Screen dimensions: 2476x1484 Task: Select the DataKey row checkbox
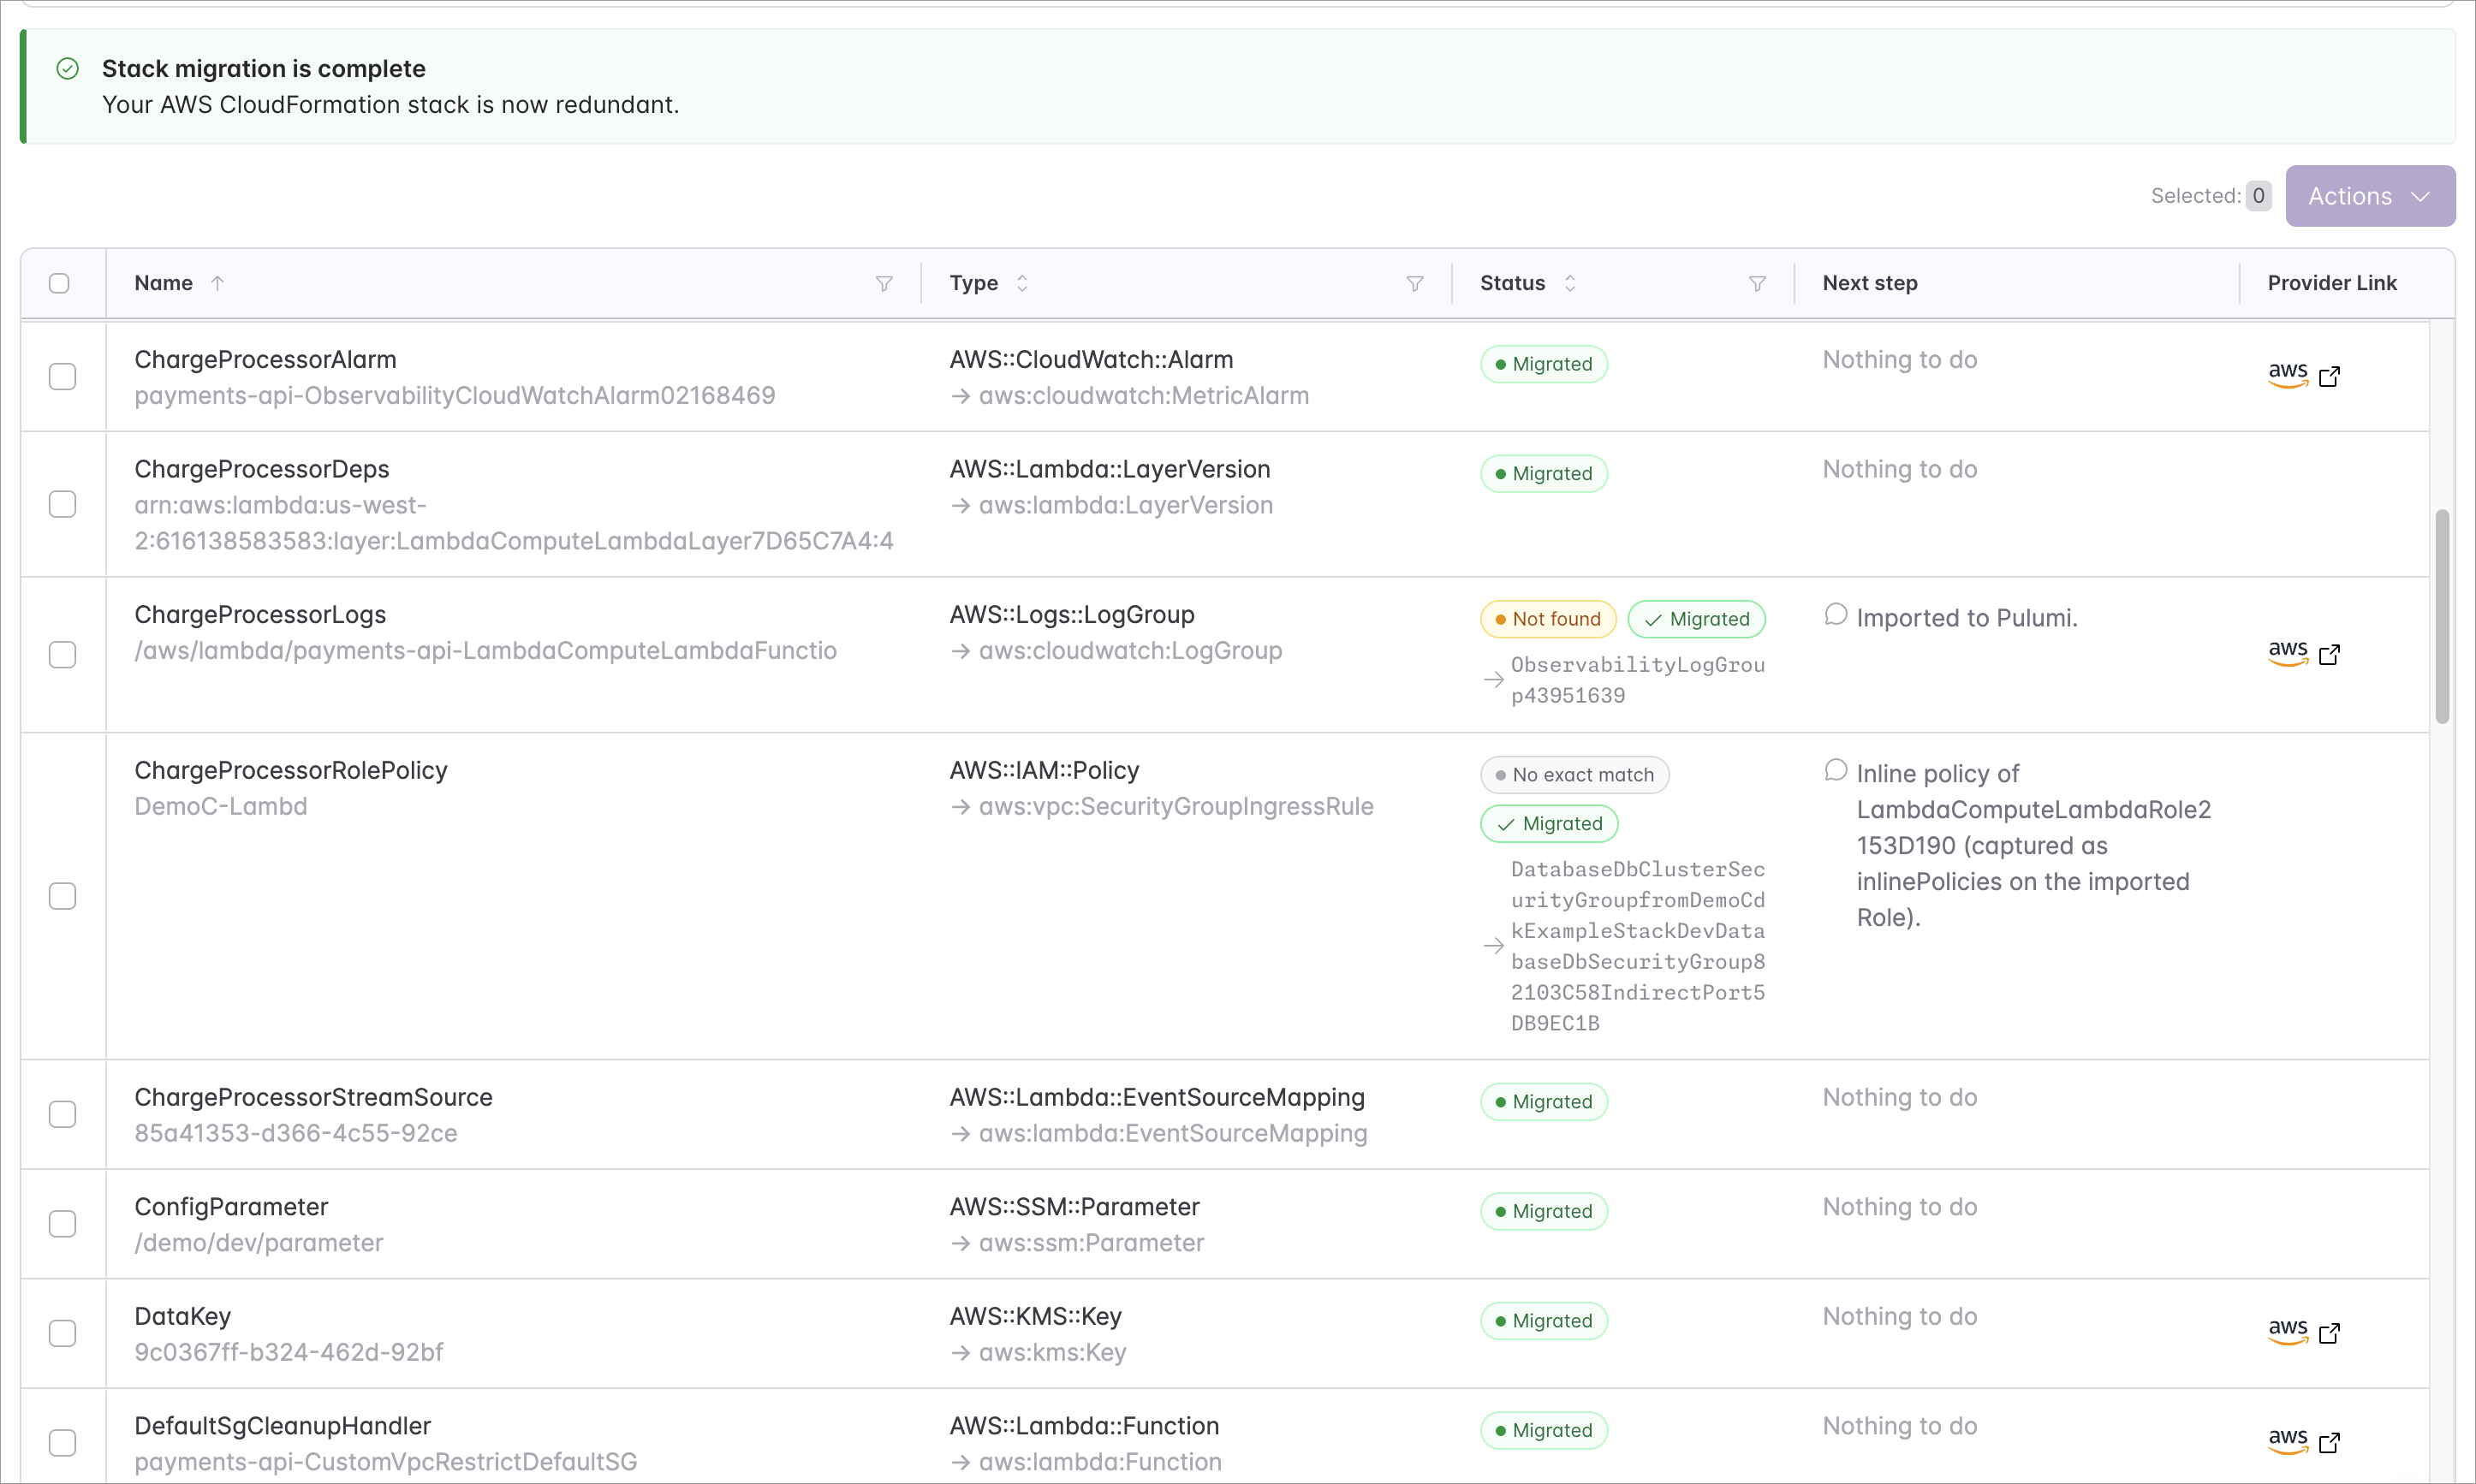coord(62,1333)
